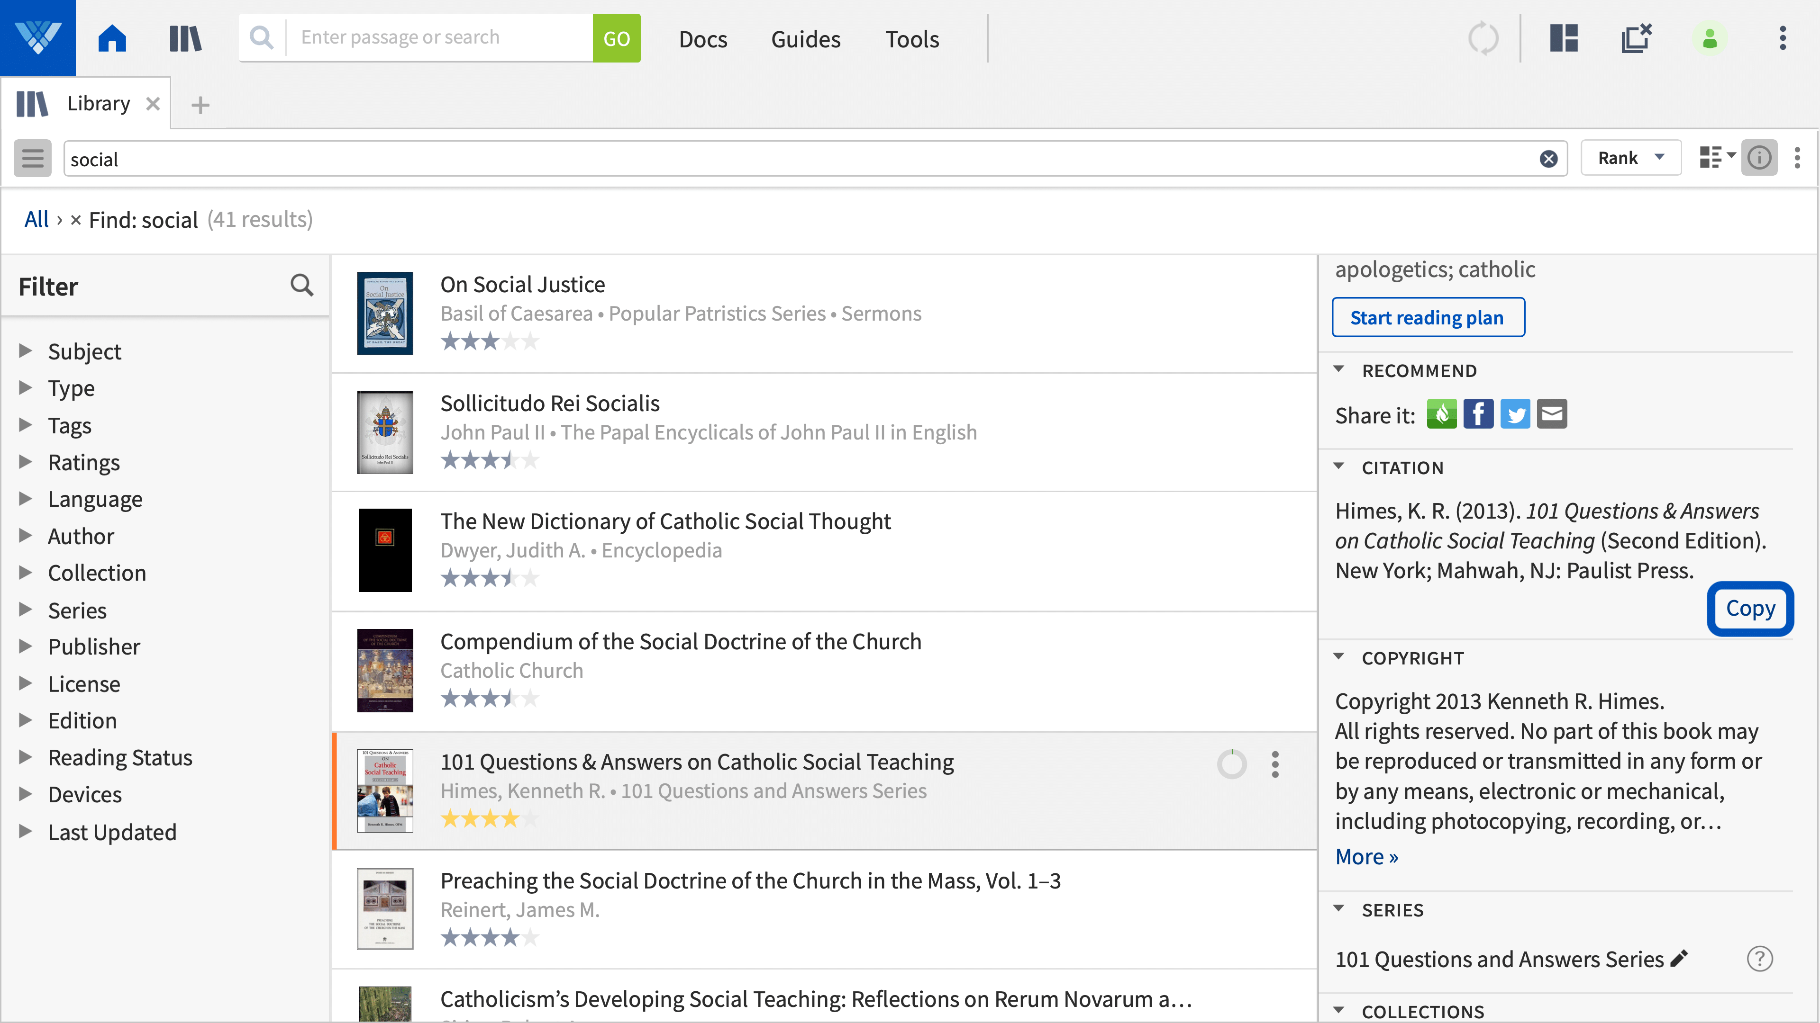Share by email icon
Viewport: 1820px width, 1023px height.
pyautogui.click(x=1552, y=414)
